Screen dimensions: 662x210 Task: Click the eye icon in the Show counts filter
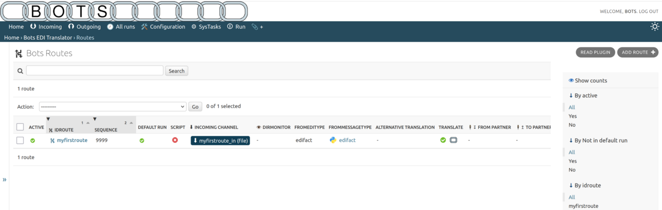(x=571, y=81)
